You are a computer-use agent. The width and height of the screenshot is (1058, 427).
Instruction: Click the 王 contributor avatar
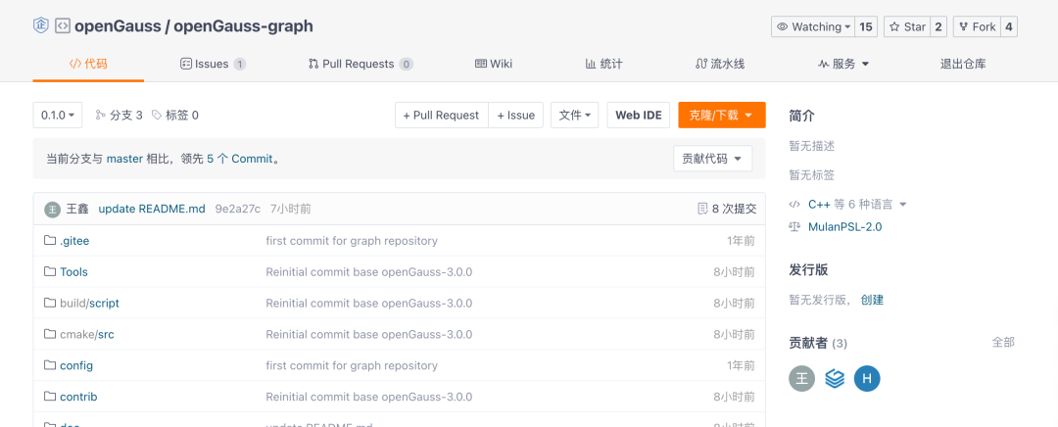pos(802,378)
